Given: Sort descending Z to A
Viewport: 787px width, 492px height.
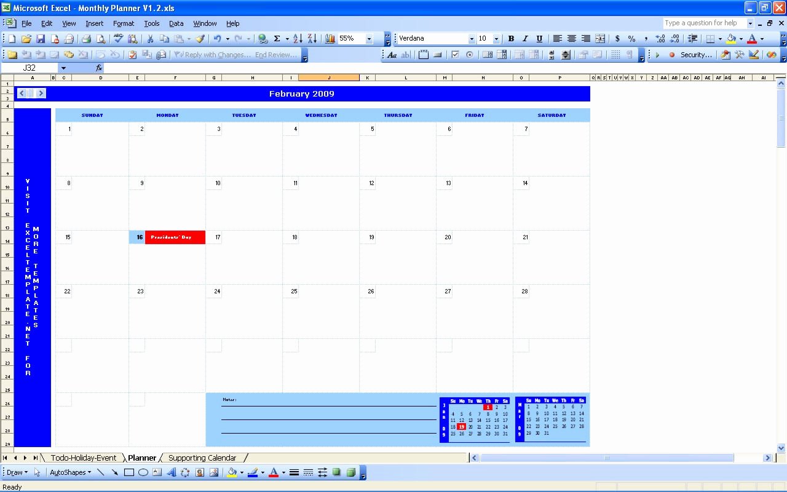Looking at the screenshot, I should pos(312,39).
